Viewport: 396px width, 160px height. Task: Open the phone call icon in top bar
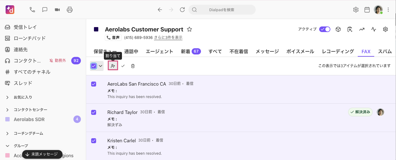[32, 10]
